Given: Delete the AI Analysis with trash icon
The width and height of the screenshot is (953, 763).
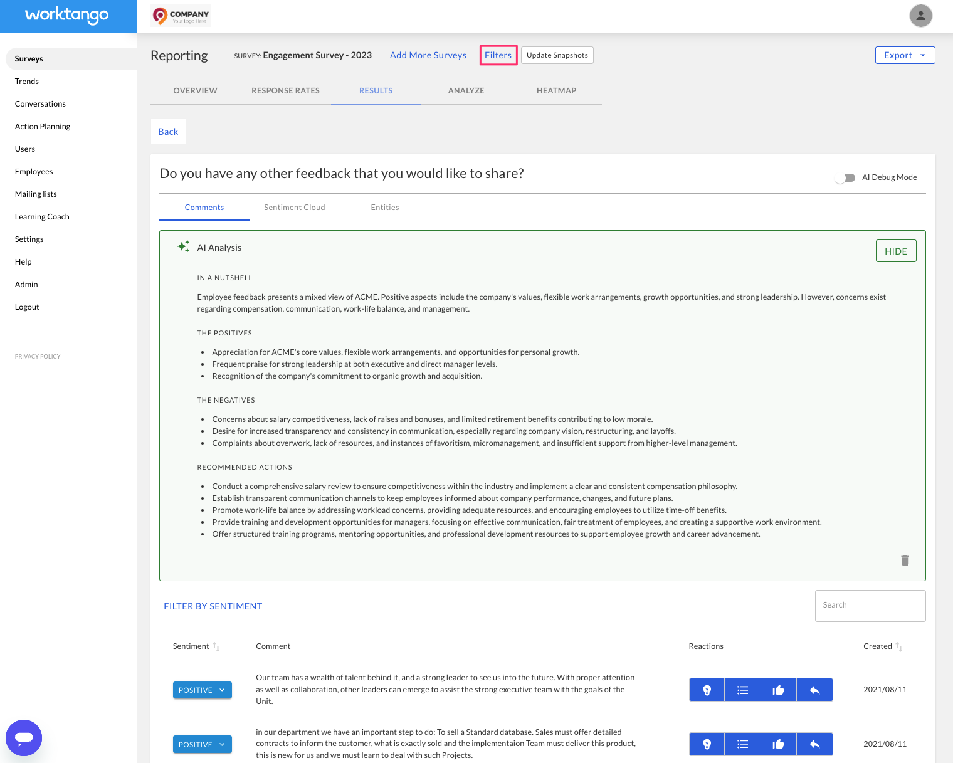Looking at the screenshot, I should pos(905,560).
